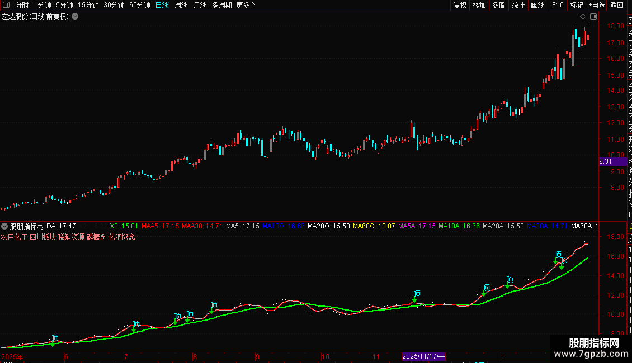Click the MA5A: 17.15 indicator value

coord(417,226)
